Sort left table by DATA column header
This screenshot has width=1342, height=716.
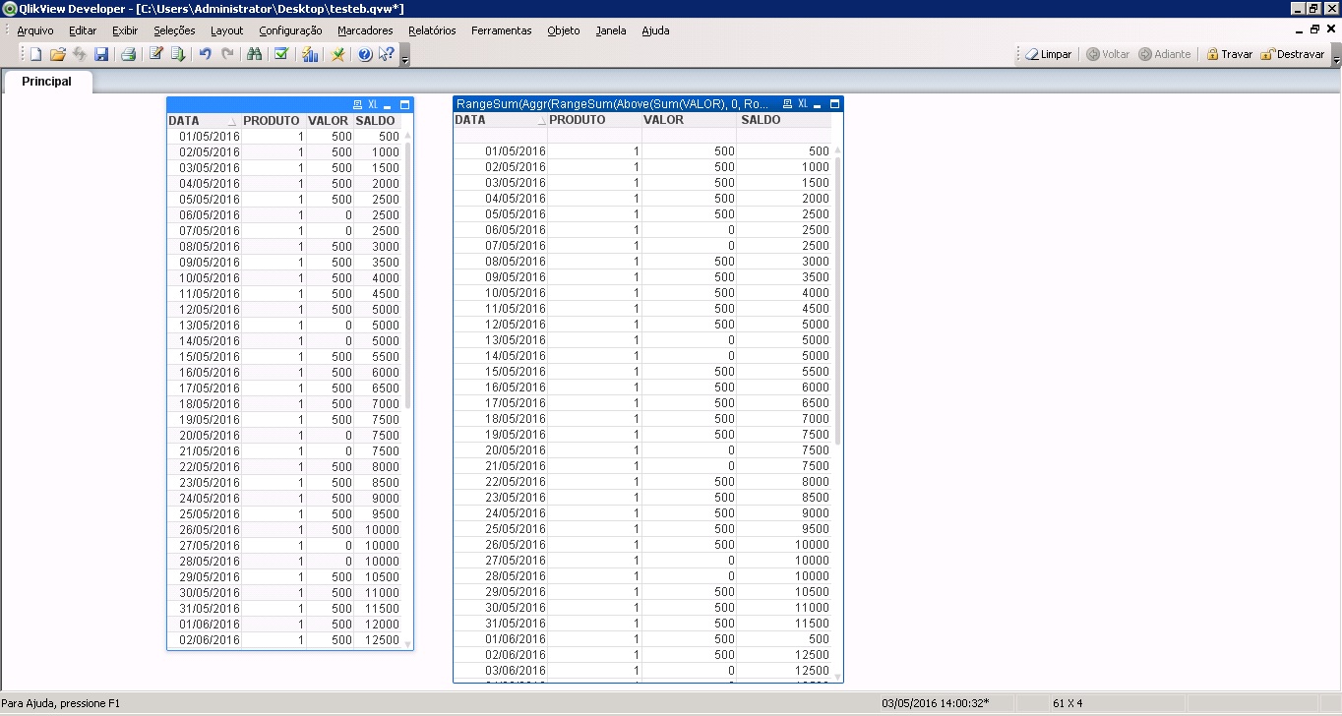tap(204, 121)
